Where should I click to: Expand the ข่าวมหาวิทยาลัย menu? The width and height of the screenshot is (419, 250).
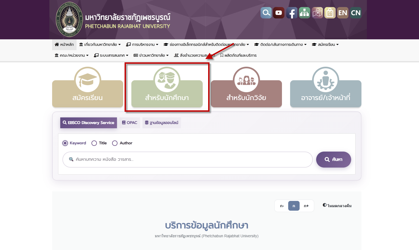[x=151, y=55]
